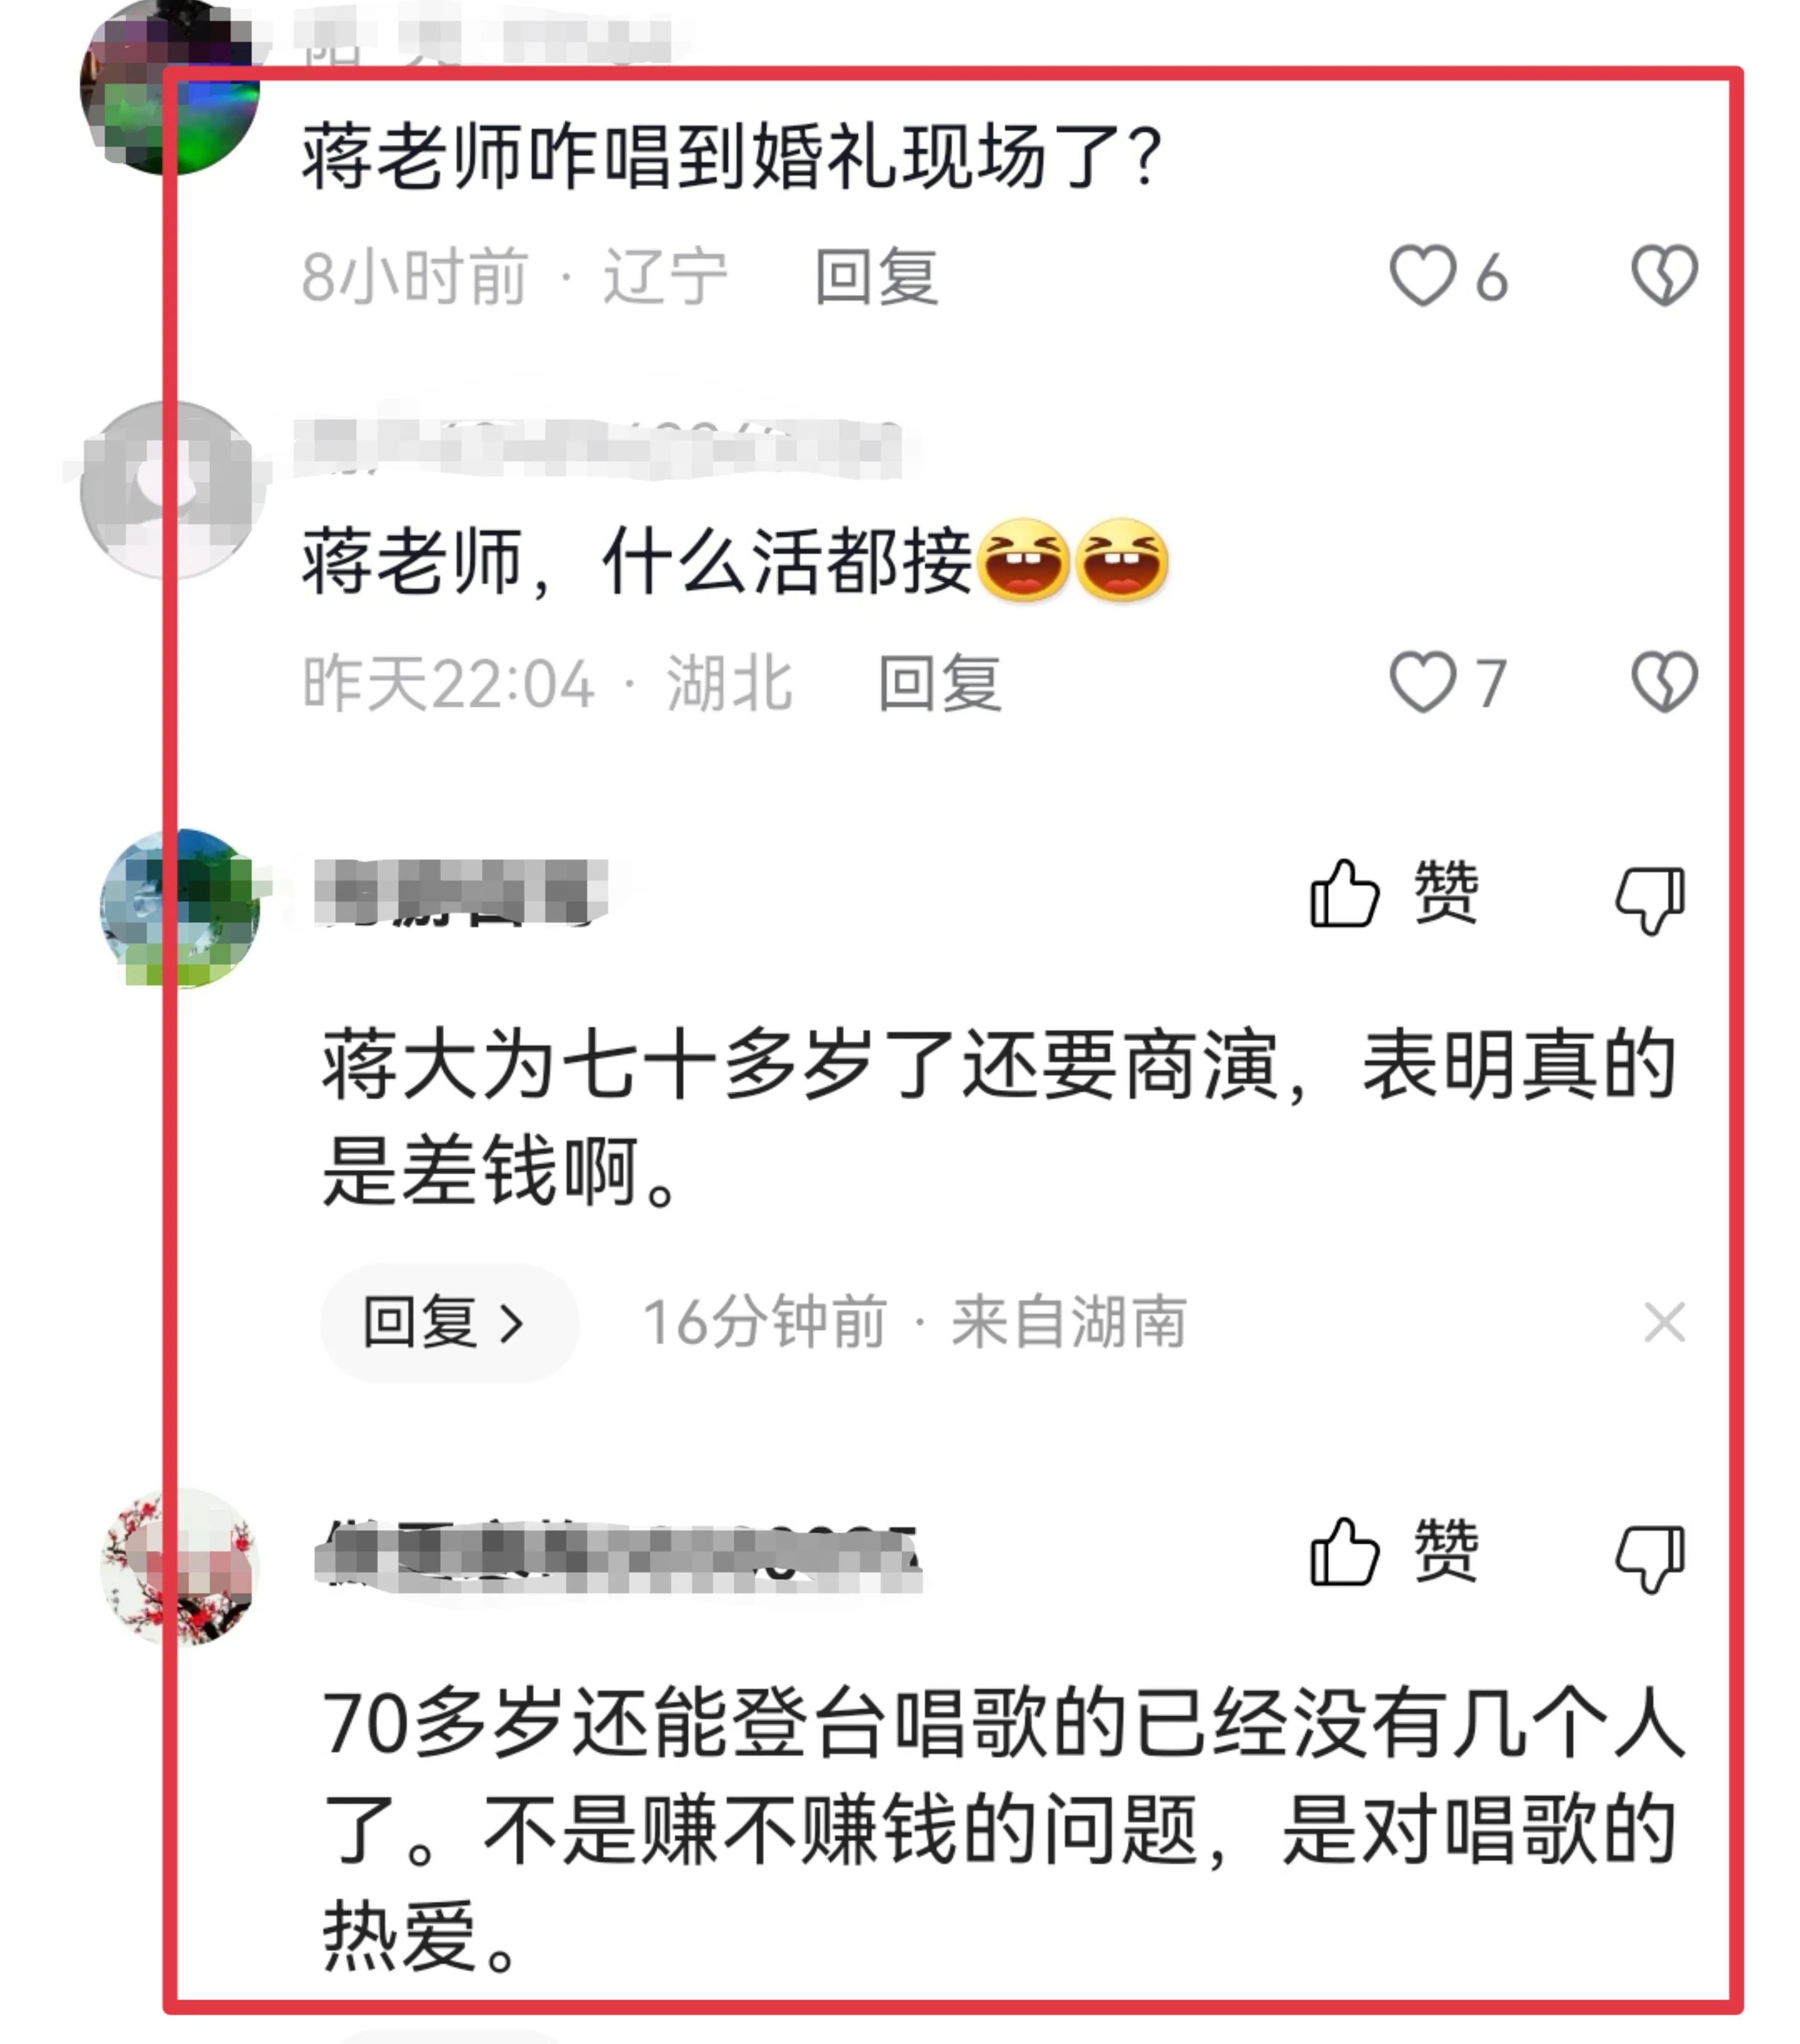Screen dimensions: 1800x2044
Task: Open blurred username above 蒋大为七十多岁 comment
Action: [460, 892]
